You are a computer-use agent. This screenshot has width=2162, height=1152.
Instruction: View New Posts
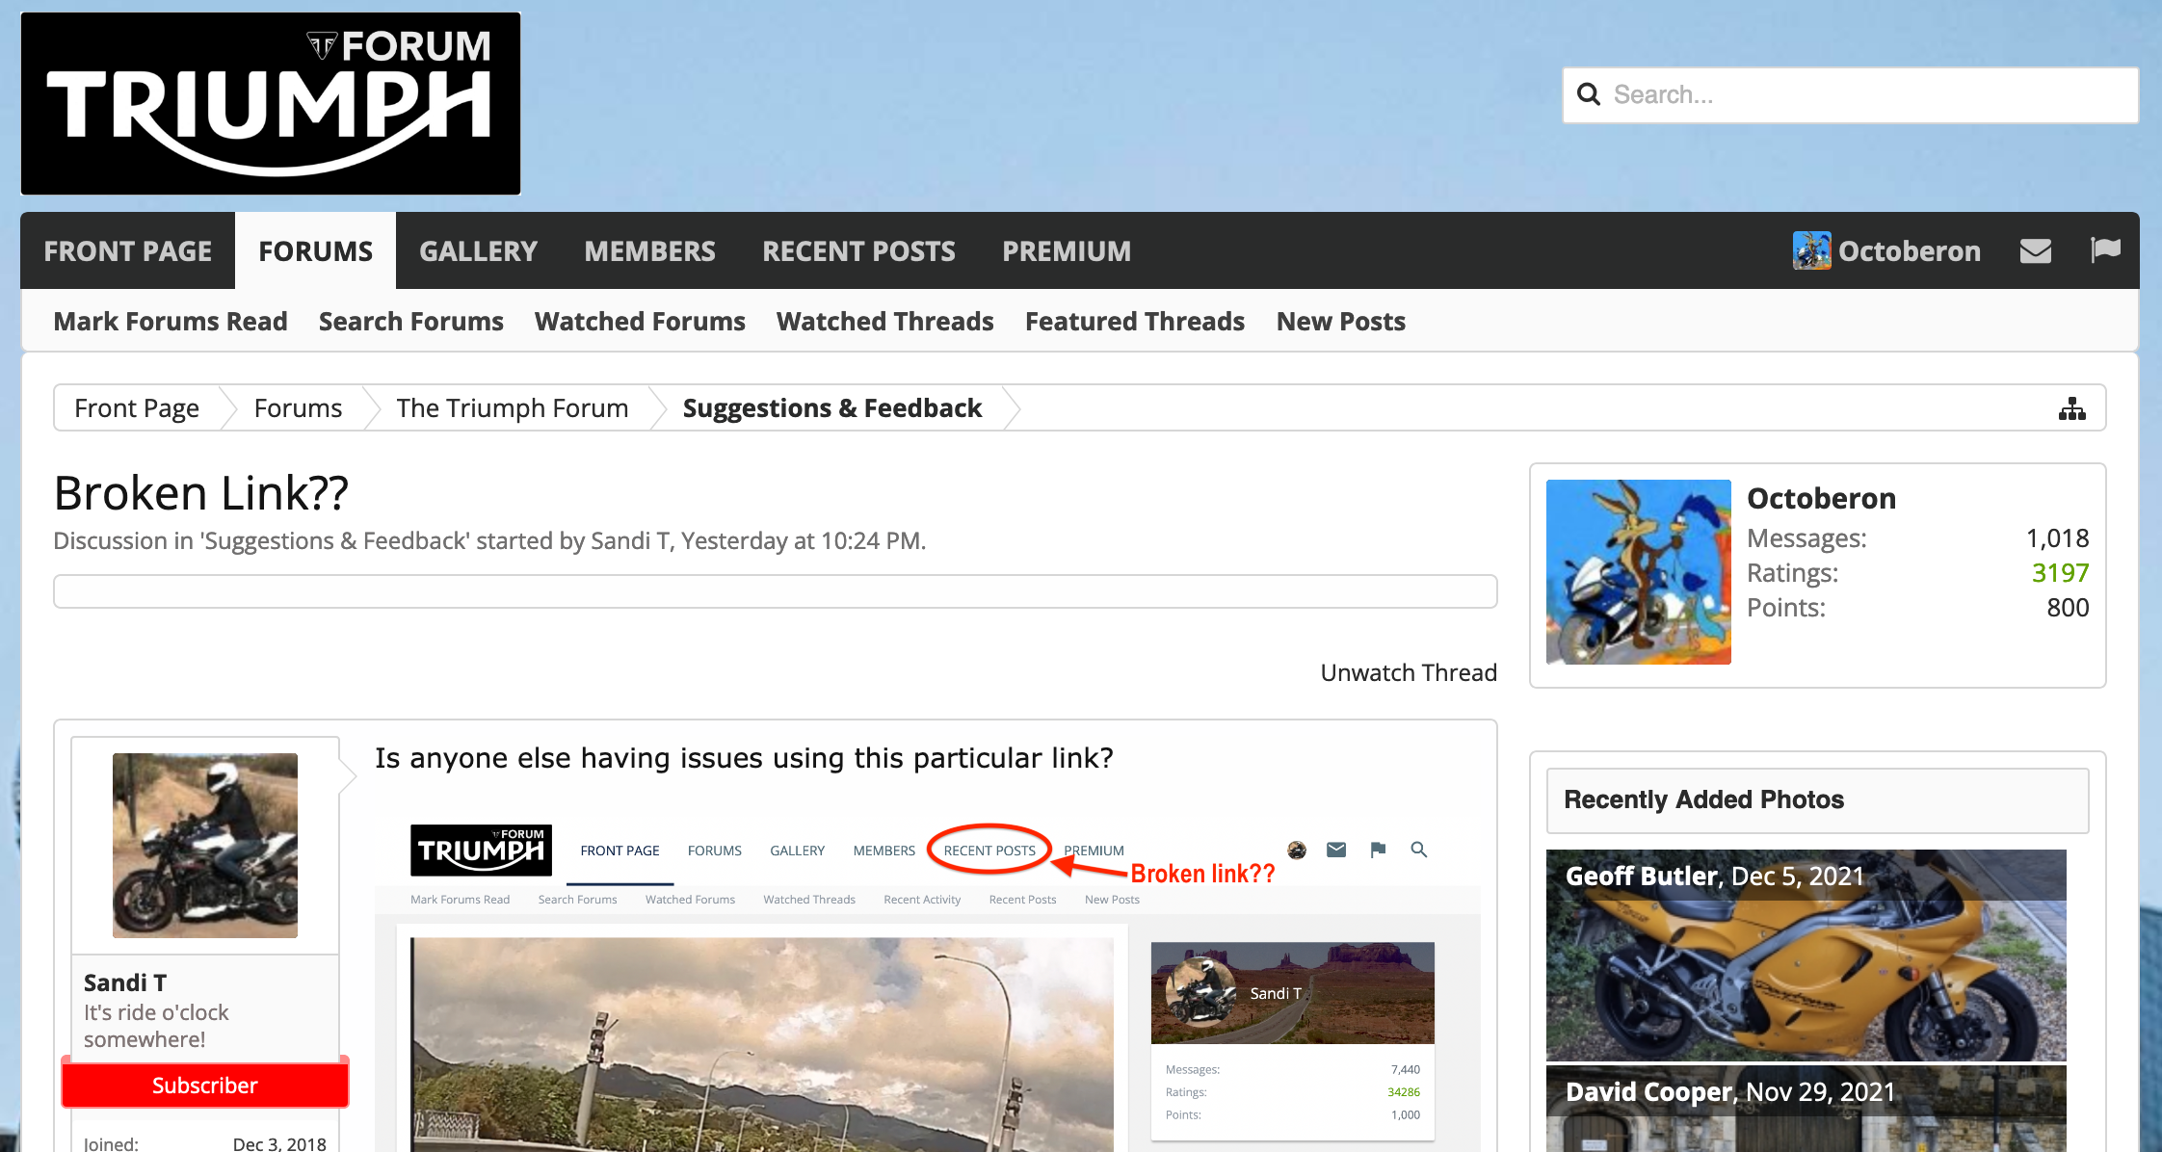[1340, 321]
